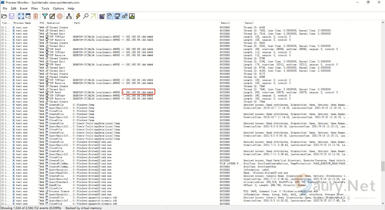This screenshot has width=385, height=210.
Task: Click the vertical scrollbar thumb
Action: point(382,166)
